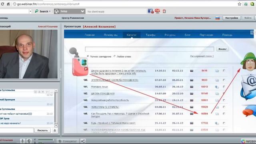Open the 'ПЕРЕСТАНЬТЕ СТАРЕТЬ!' link in row 144
The image size is (256, 144).
(x=105, y=107)
